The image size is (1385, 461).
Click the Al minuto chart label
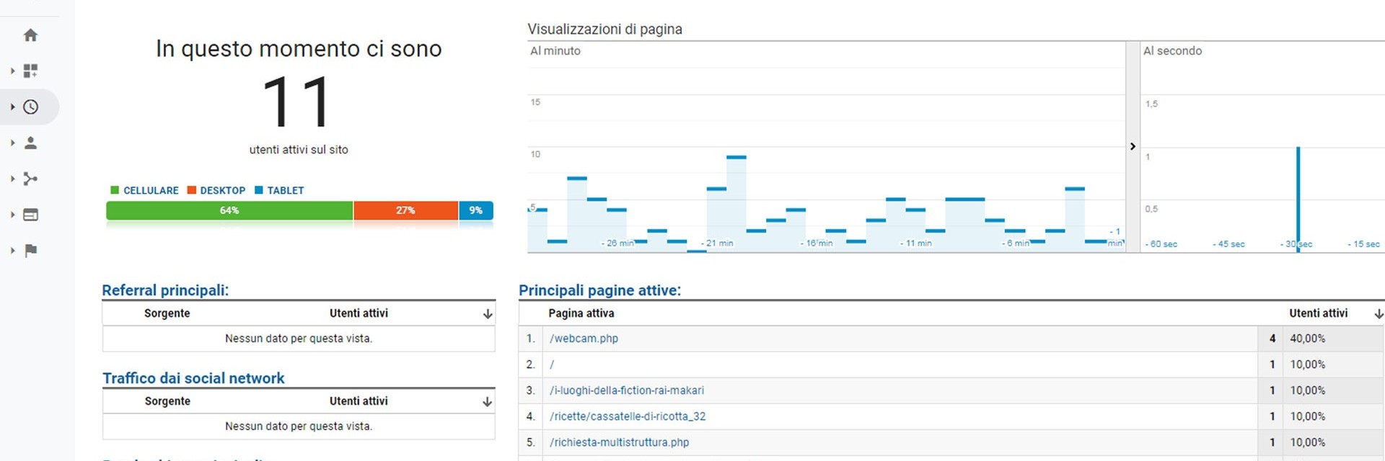[555, 51]
